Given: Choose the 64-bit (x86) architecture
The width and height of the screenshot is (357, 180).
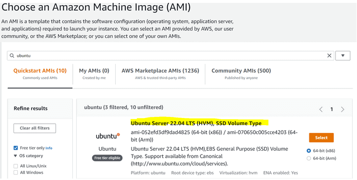Looking at the screenshot, I should (309, 151).
